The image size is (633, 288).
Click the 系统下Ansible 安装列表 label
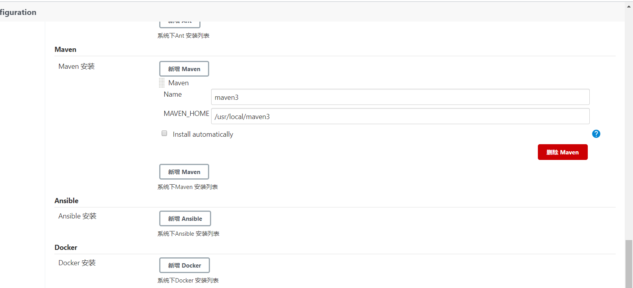pos(188,233)
